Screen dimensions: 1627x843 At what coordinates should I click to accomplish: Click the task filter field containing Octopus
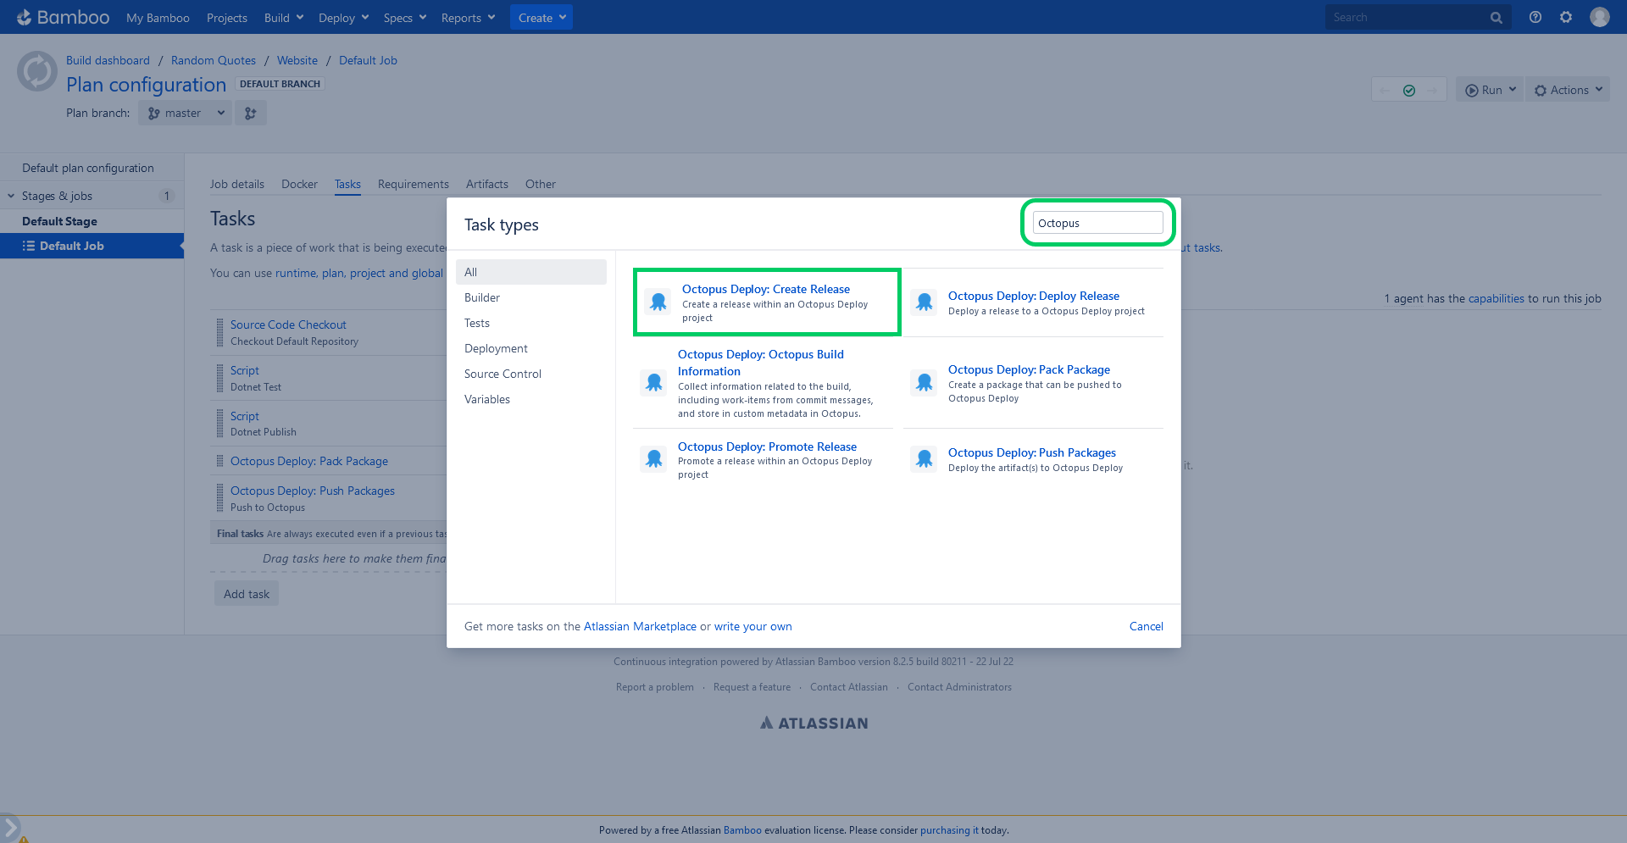tap(1097, 223)
